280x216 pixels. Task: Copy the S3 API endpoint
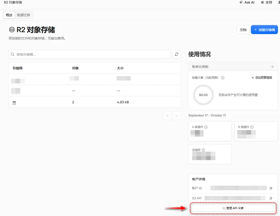coord(271,198)
